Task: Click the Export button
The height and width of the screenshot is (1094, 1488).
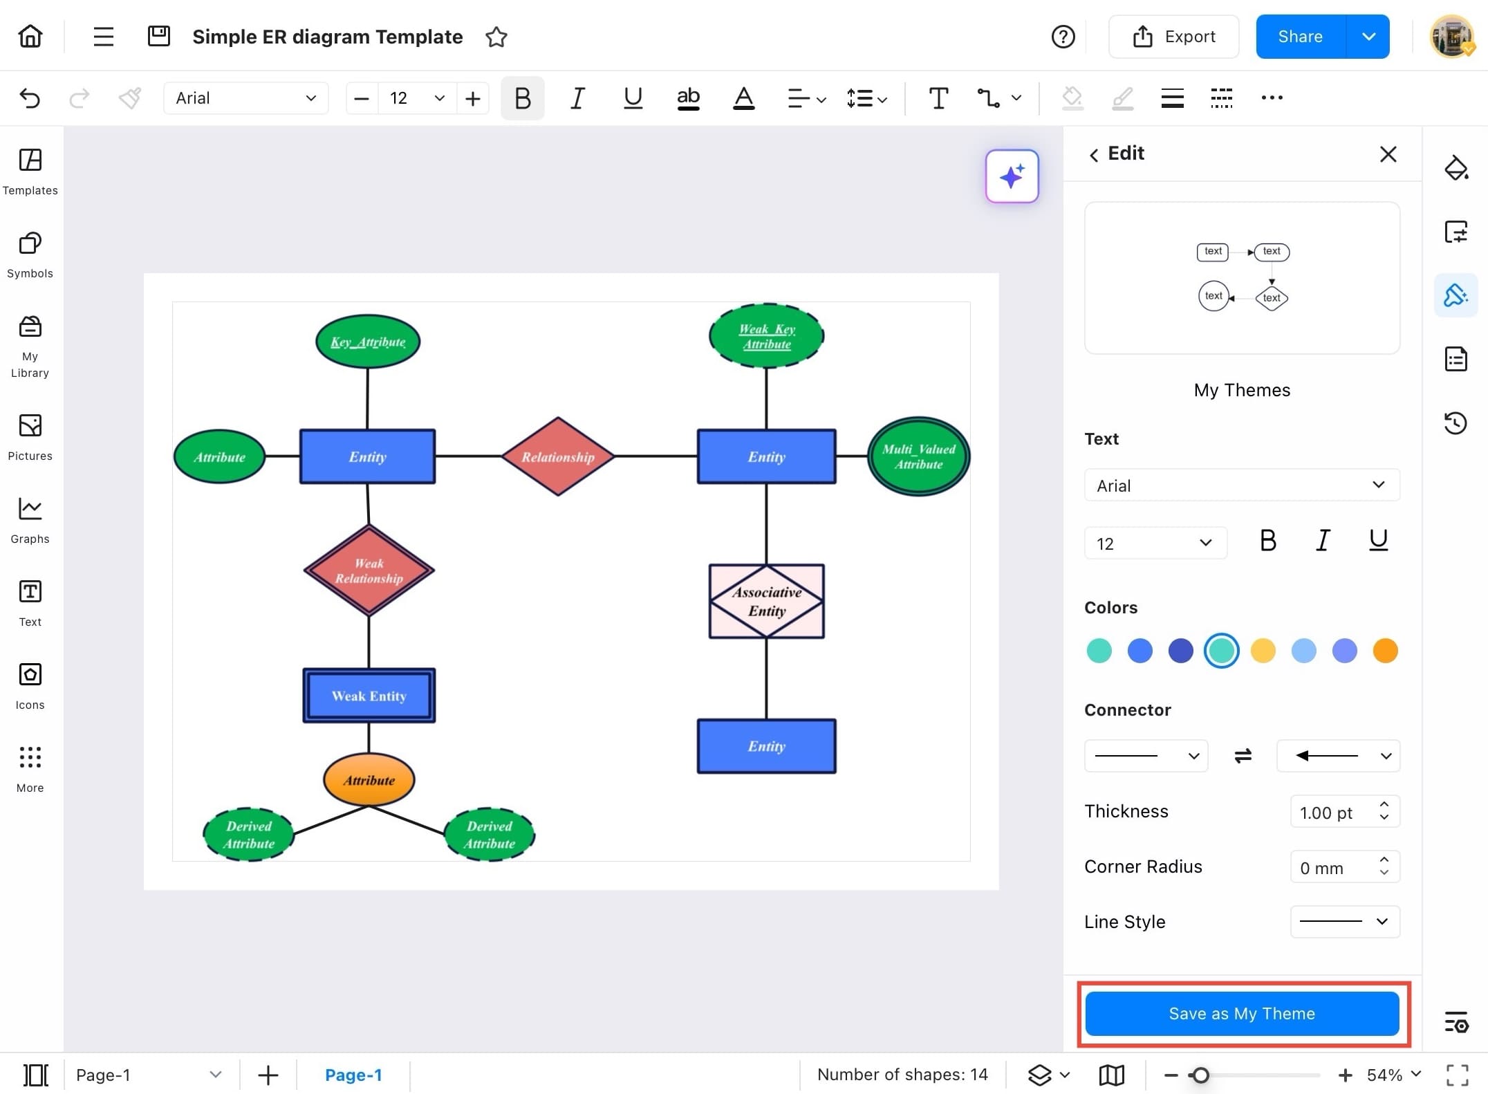Action: (1173, 37)
